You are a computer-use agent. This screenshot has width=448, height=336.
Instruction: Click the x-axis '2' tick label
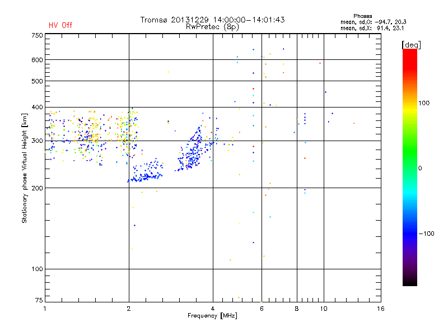pos(129,309)
